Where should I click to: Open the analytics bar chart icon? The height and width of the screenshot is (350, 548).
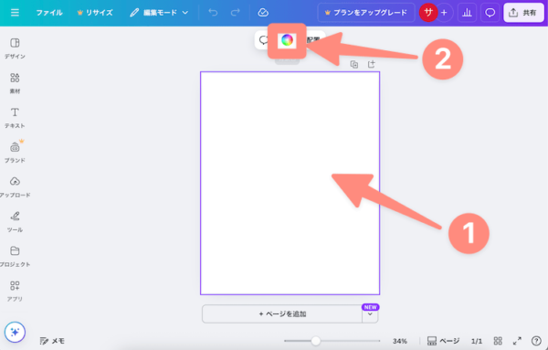pyautogui.click(x=467, y=13)
